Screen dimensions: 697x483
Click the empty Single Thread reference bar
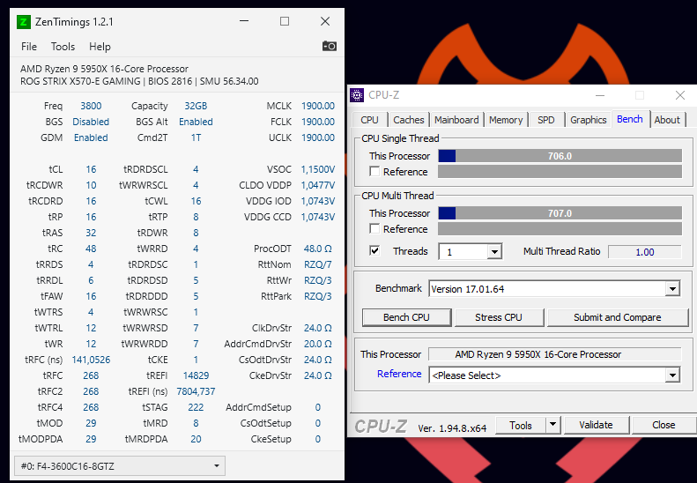pos(560,172)
